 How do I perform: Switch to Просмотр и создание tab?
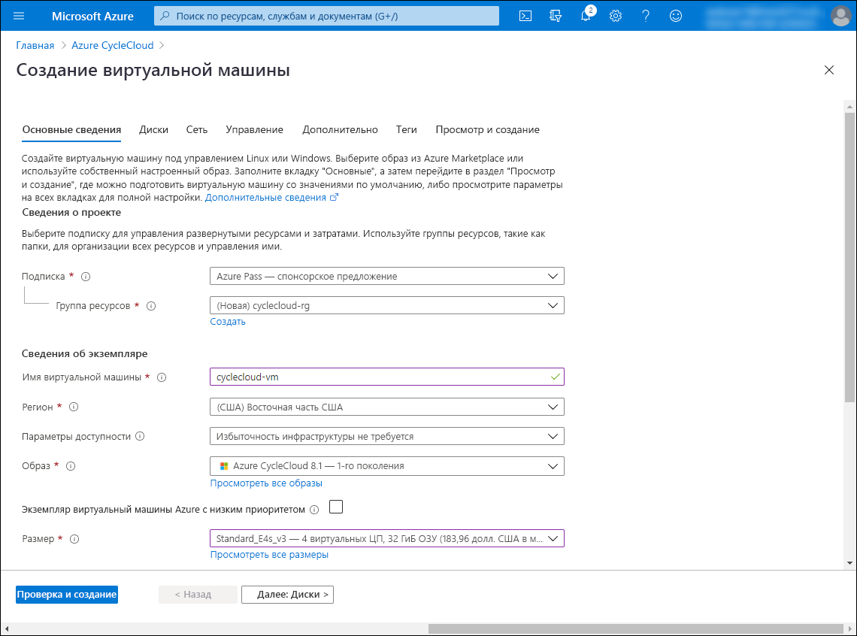coord(488,129)
